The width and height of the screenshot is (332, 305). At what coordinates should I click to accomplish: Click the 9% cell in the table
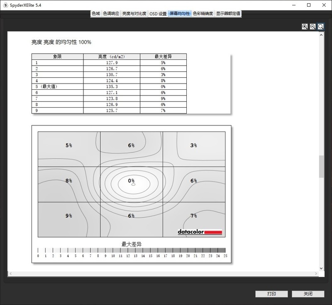[163, 98]
